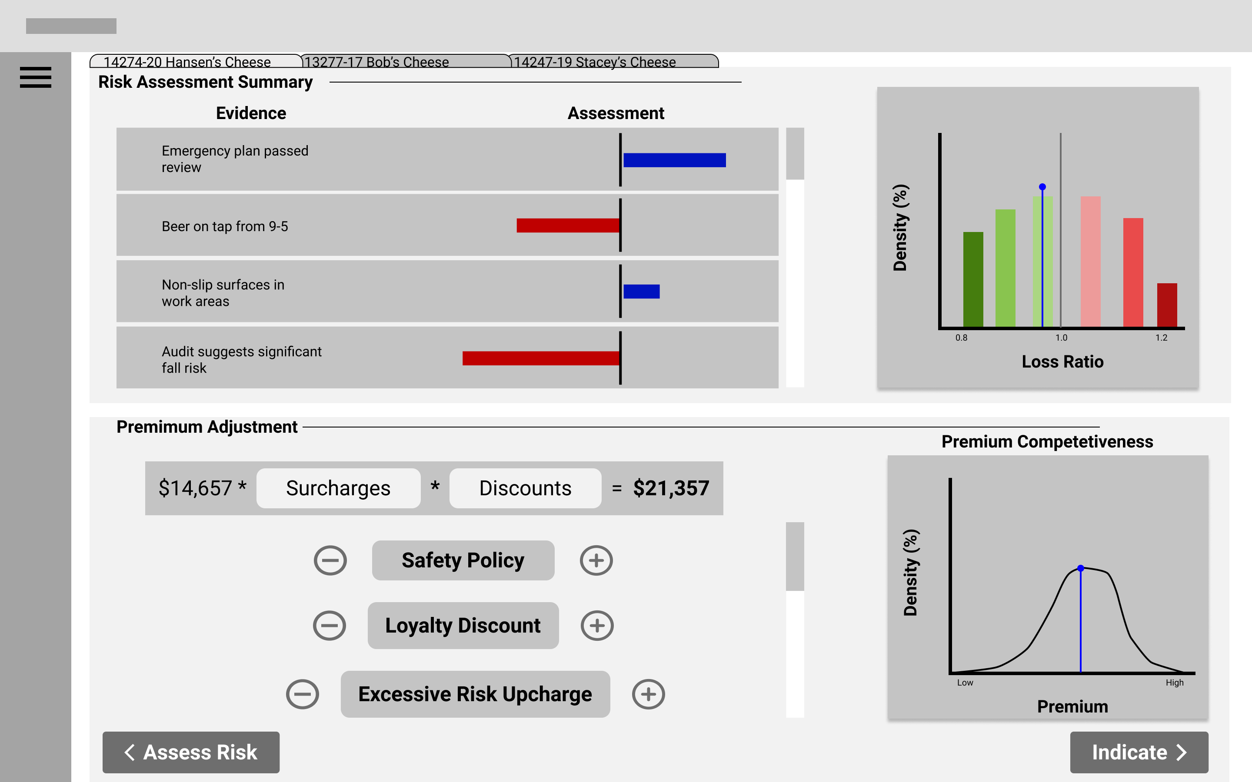Click plus icon beside Loyalty Discount
The height and width of the screenshot is (782, 1252).
597,625
